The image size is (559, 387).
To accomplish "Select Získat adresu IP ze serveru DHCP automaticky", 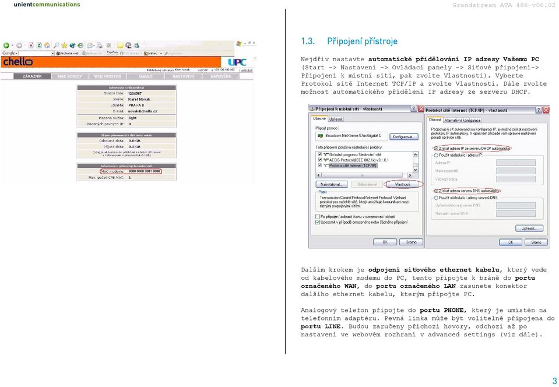I will tap(436, 149).
